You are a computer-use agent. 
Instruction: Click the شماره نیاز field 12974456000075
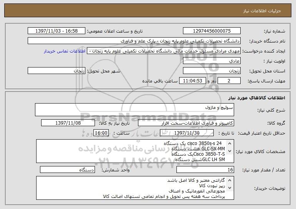(x=211, y=31)
